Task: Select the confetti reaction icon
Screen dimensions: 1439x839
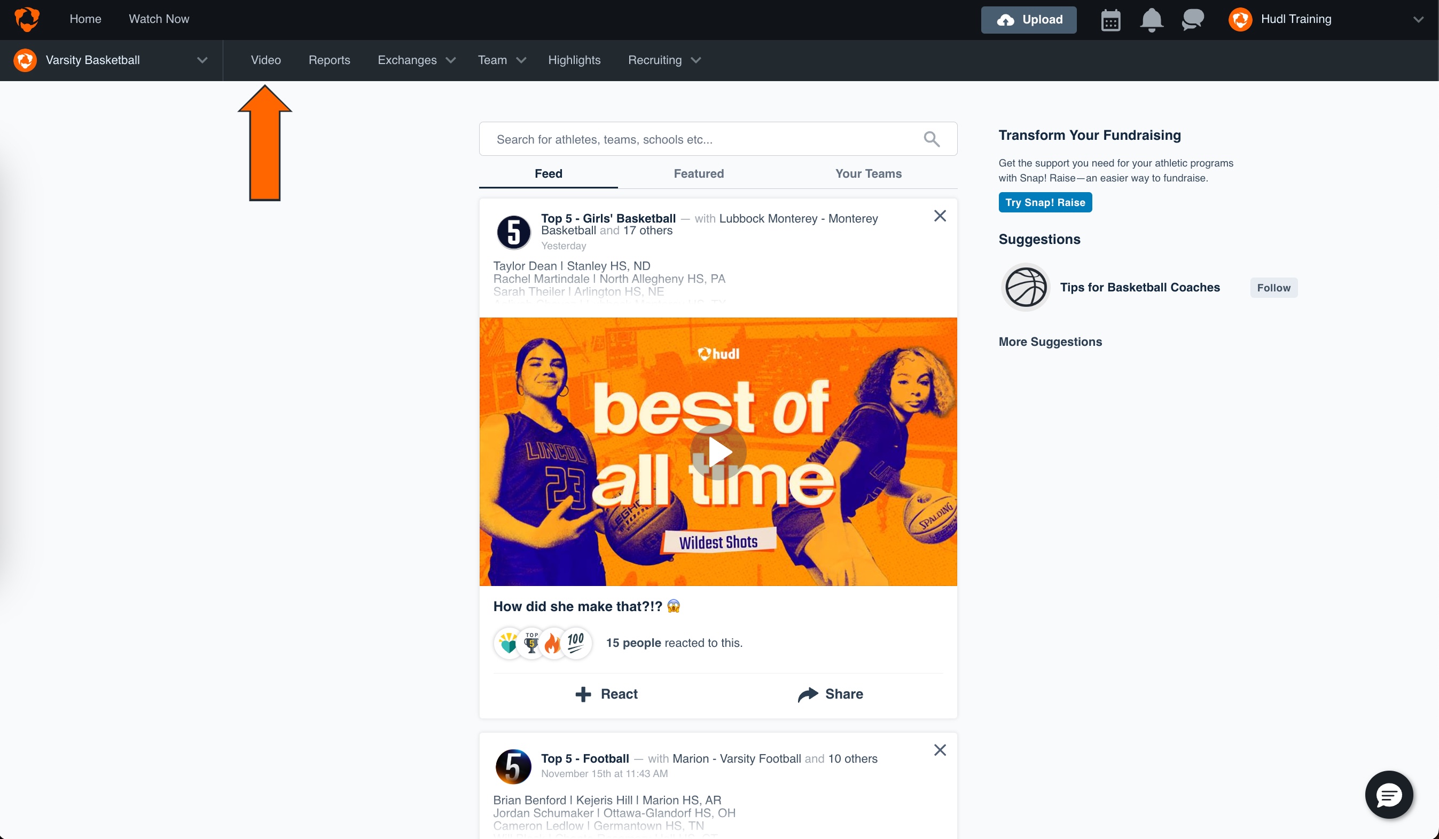Action: (507, 643)
